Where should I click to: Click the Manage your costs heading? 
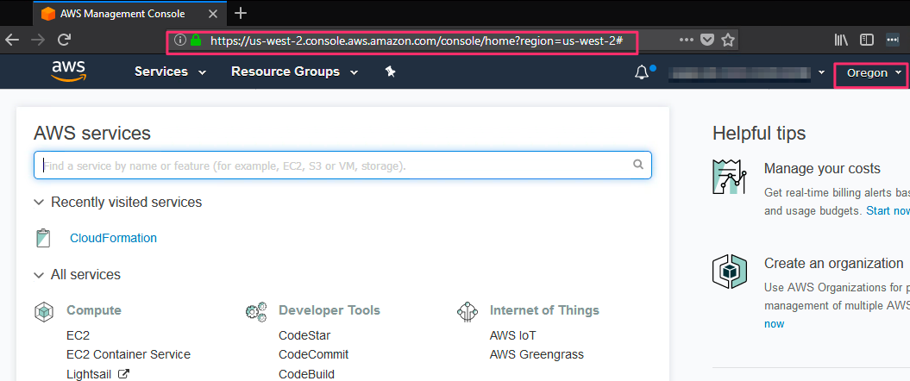pos(822,169)
